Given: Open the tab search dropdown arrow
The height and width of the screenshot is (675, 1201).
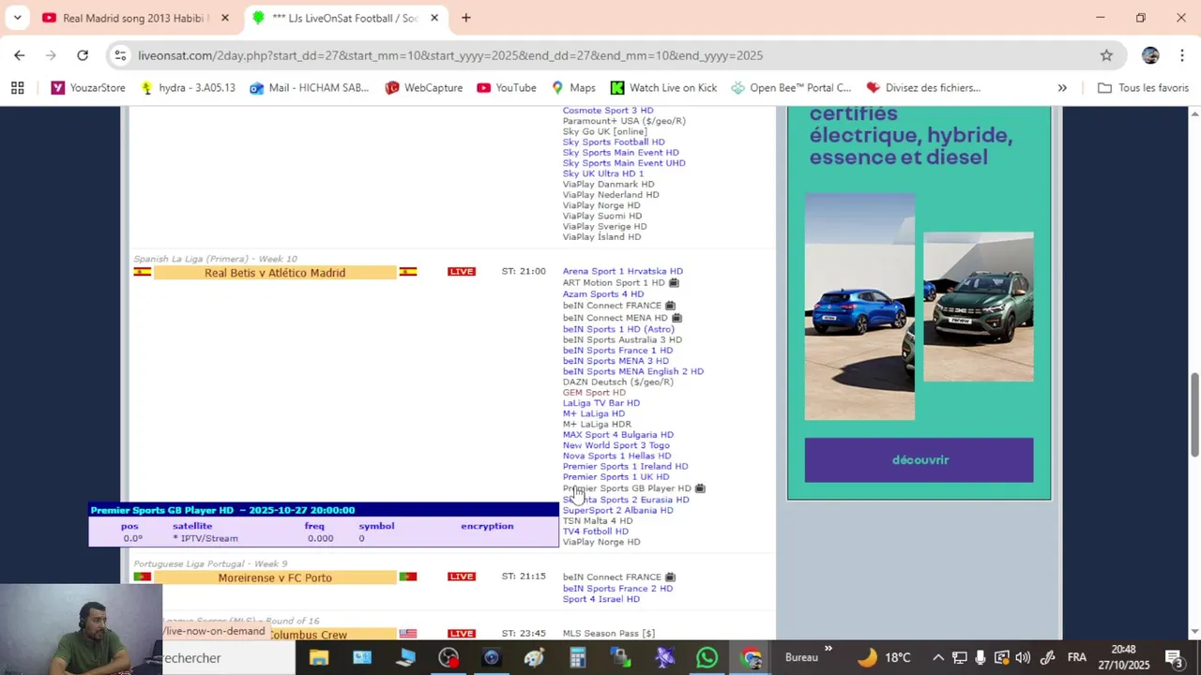Looking at the screenshot, I should click(17, 18).
